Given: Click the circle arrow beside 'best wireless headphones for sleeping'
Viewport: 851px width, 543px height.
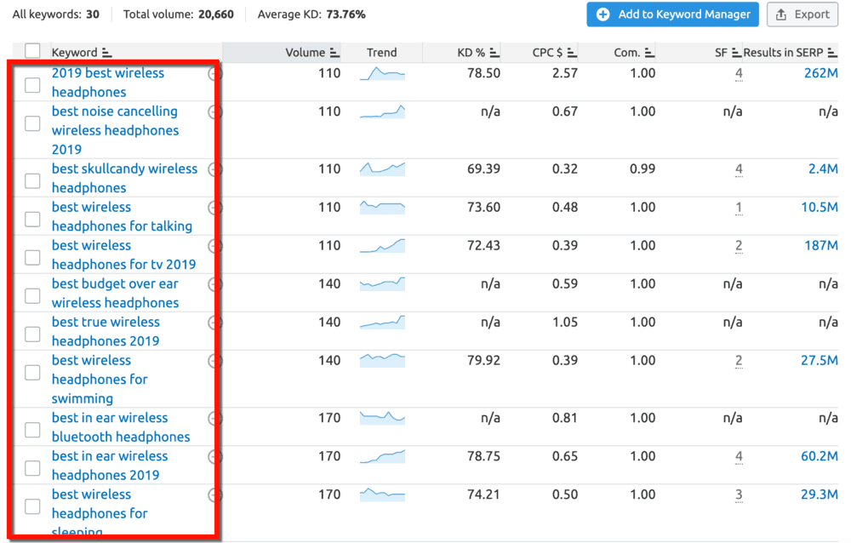Looking at the screenshot, I should click(214, 495).
